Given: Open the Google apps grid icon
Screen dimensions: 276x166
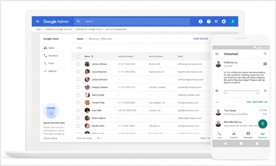Looking at the screenshot, I should coord(216,22).
